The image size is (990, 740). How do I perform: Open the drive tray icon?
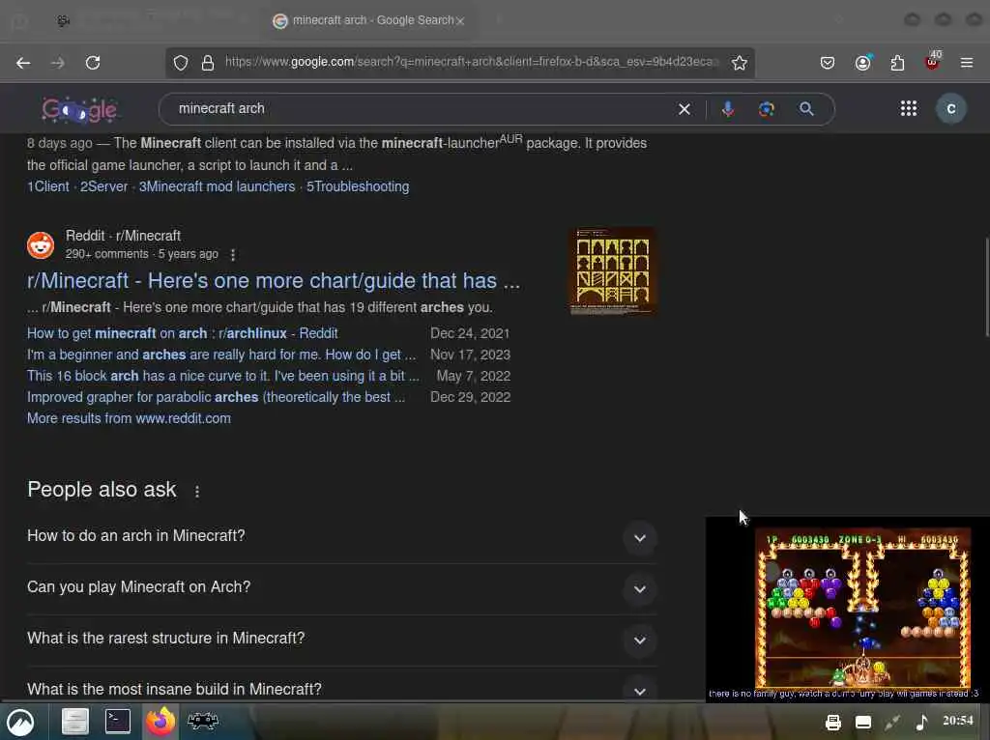[x=863, y=722]
